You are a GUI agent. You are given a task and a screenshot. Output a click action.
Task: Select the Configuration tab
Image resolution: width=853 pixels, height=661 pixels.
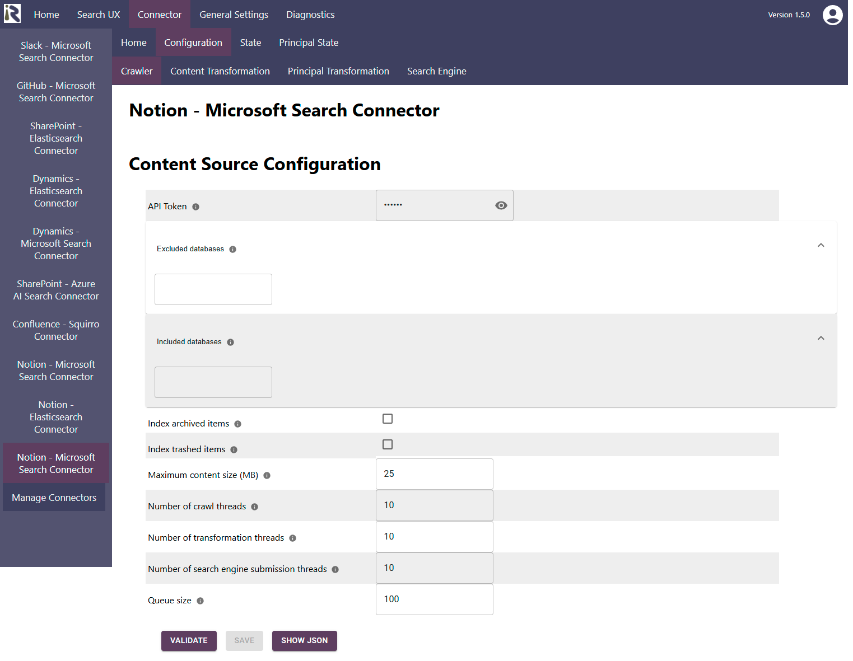193,43
